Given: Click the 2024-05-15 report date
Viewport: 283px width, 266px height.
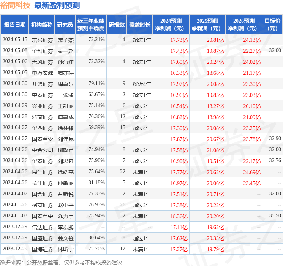Looking at the screenshot, I should tap(15, 39).
